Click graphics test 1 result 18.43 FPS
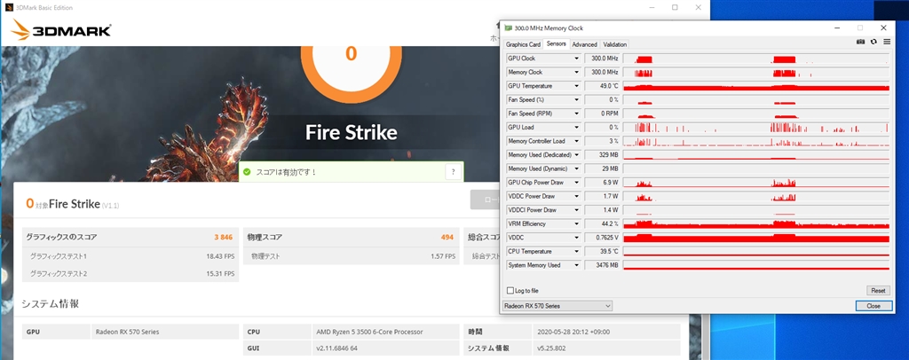Viewport: 909px width, 360px height. 220,256
